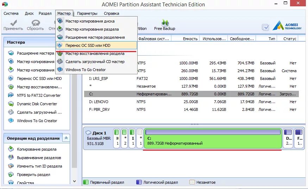Click the Сделать загрузочный … sidebar icon
Viewport: 308px width, 189px height.
(x=11, y=112)
